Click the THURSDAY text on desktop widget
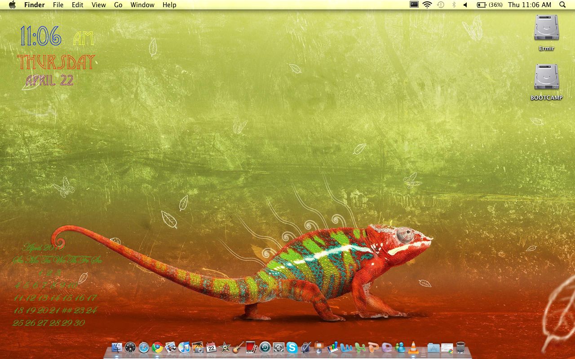575x359 pixels. [56, 62]
